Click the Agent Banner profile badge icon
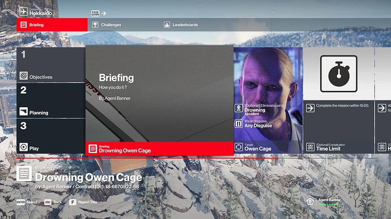This screenshot has width=391, height=219. 310,202
